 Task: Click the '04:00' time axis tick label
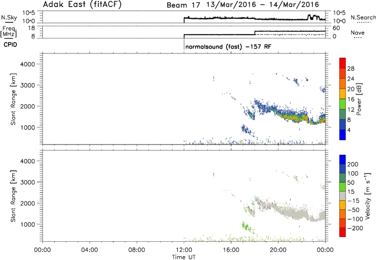click(90, 250)
